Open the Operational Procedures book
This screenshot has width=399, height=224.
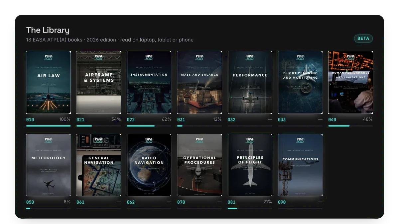[x=199, y=165]
